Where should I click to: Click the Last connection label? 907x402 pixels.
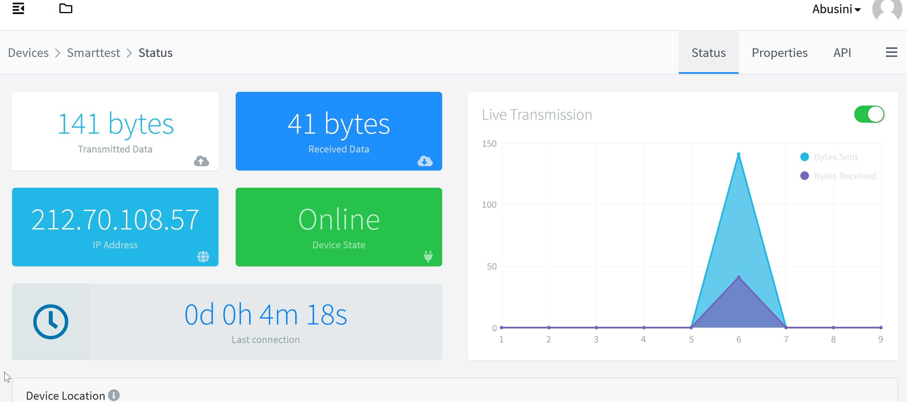coord(266,339)
